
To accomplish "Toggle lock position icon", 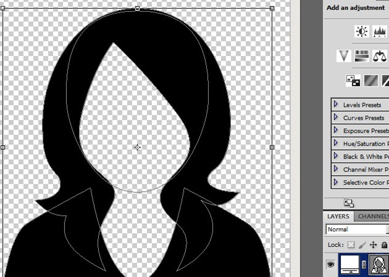I will [373, 245].
